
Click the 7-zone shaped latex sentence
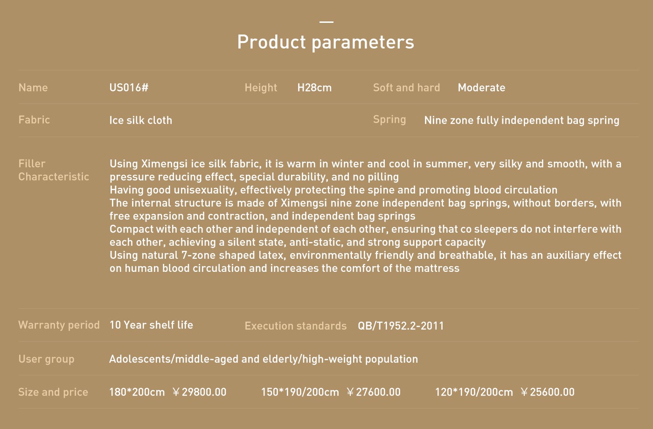(365, 262)
